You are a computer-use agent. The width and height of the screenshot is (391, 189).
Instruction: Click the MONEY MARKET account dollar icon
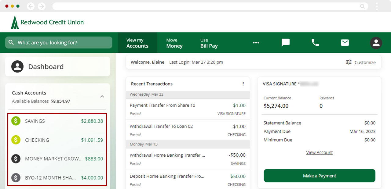pos(16,159)
